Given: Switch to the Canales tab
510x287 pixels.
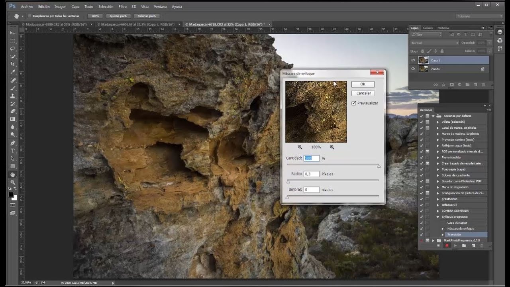Looking at the screenshot, I should coord(428,28).
